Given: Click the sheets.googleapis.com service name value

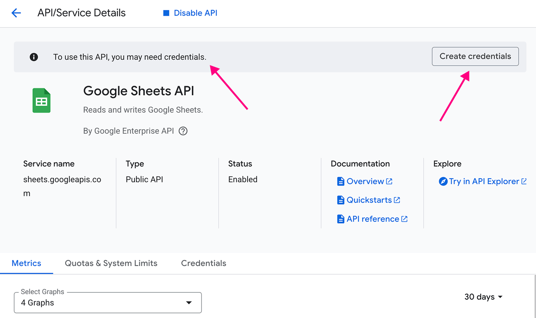Looking at the screenshot, I should point(62,186).
